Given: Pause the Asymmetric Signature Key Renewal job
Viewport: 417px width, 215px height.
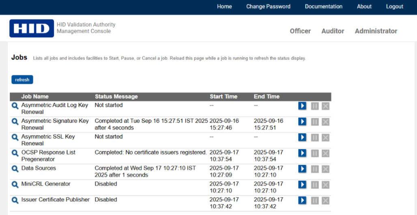Looking at the screenshot, I should (314, 121).
